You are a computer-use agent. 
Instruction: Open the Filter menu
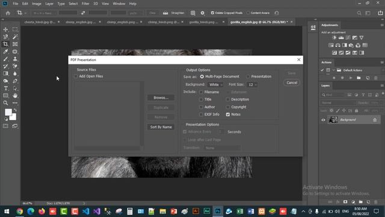click(85, 4)
